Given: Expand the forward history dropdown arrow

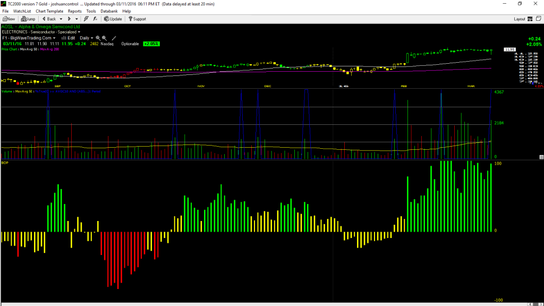Looking at the screenshot, I should click(x=76, y=19).
